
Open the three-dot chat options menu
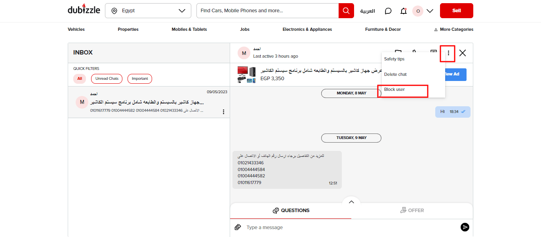(448, 53)
